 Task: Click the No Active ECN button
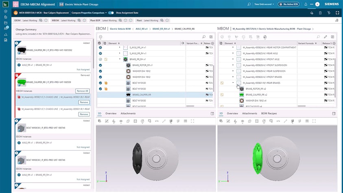click(288, 4)
